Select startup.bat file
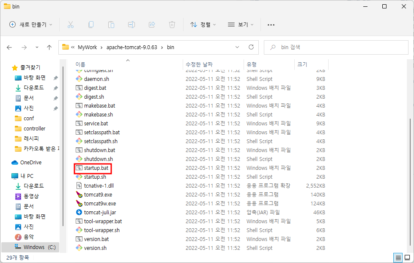Screen dimensions: 414x263 (96, 168)
